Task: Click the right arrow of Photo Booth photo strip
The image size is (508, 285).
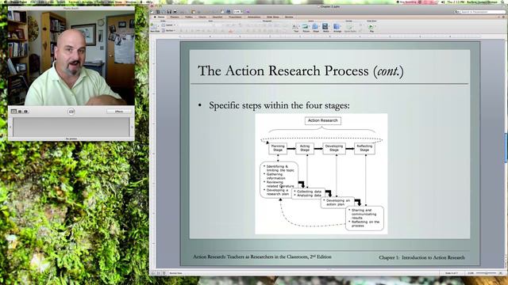Action: (132, 127)
